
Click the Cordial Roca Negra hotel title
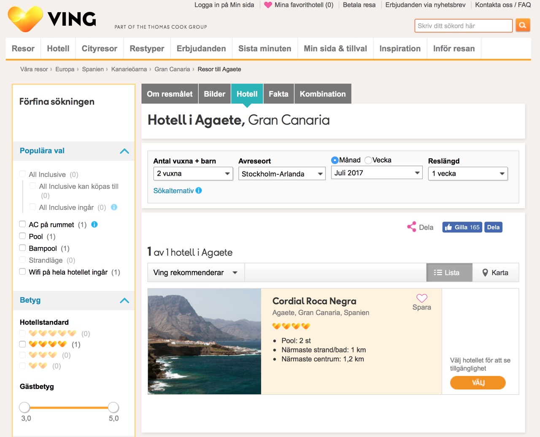click(x=314, y=301)
